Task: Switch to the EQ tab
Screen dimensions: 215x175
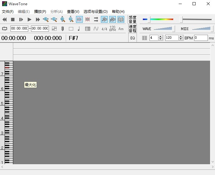Action: (133, 38)
